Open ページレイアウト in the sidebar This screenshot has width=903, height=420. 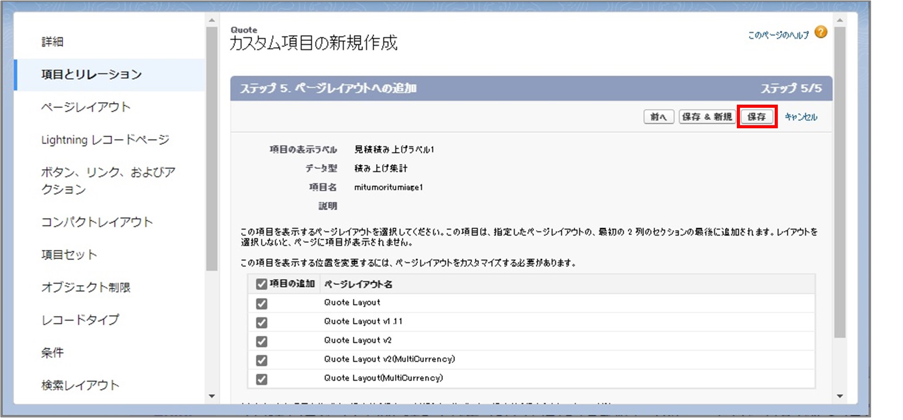tap(86, 107)
